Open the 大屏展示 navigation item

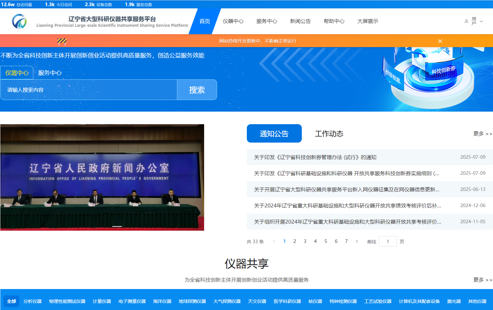click(367, 21)
